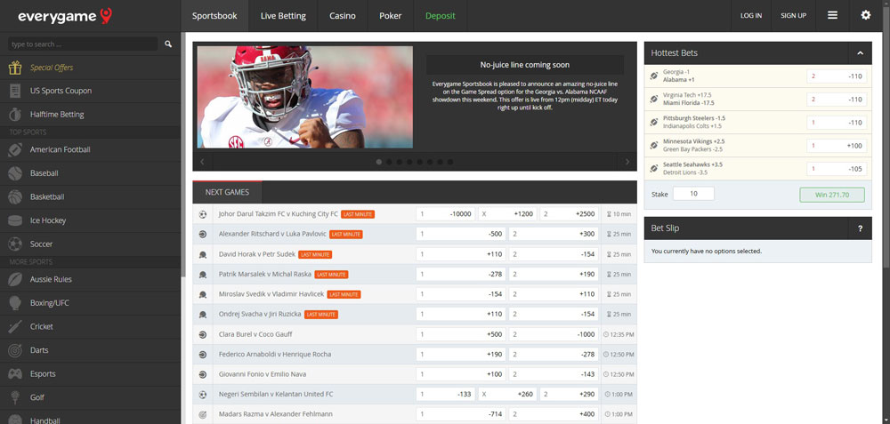
Task: Open Patrik Marsalek v Michal Raska match
Action: coord(265,274)
